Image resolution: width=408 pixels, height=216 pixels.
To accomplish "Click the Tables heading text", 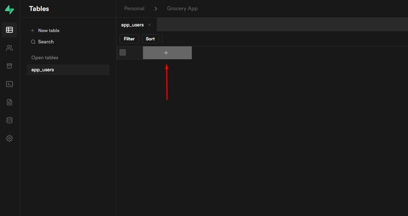I will coord(39,9).
